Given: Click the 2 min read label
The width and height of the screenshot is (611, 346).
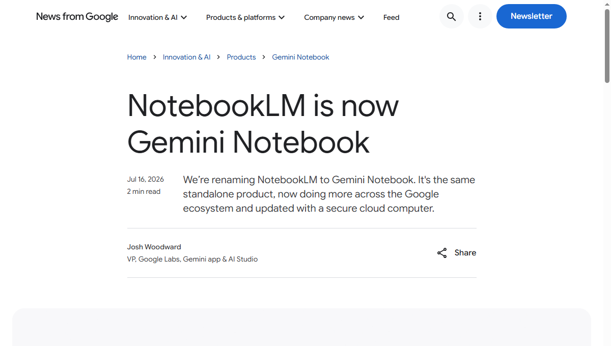Looking at the screenshot, I should click(x=144, y=191).
